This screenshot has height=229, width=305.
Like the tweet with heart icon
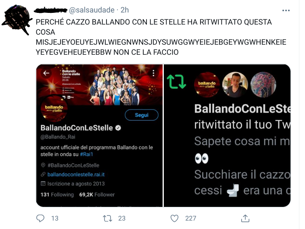174,218
